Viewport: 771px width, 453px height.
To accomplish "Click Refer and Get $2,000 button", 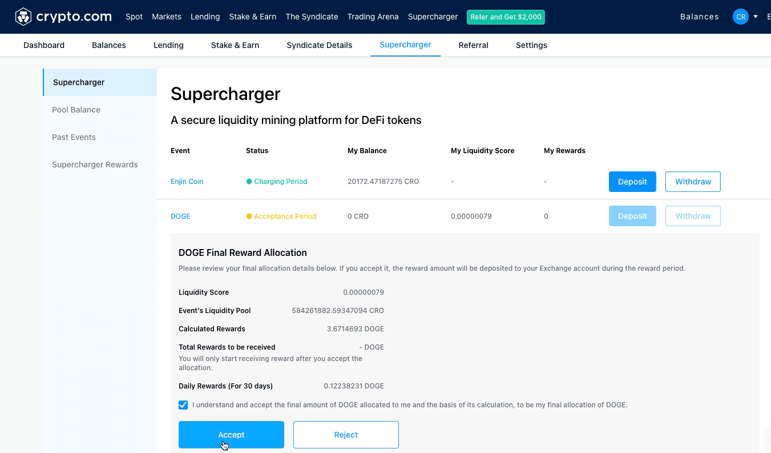I will pyautogui.click(x=506, y=17).
